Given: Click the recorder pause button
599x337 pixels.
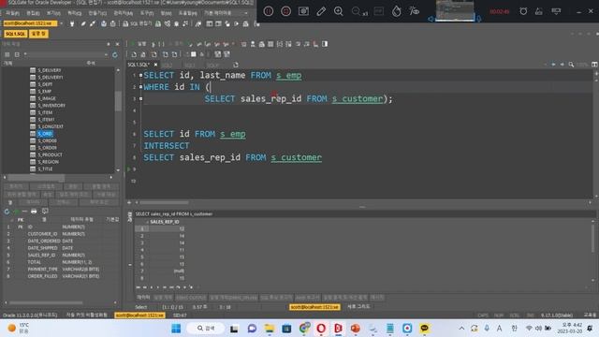Looking at the screenshot, I should [x=269, y=11].
